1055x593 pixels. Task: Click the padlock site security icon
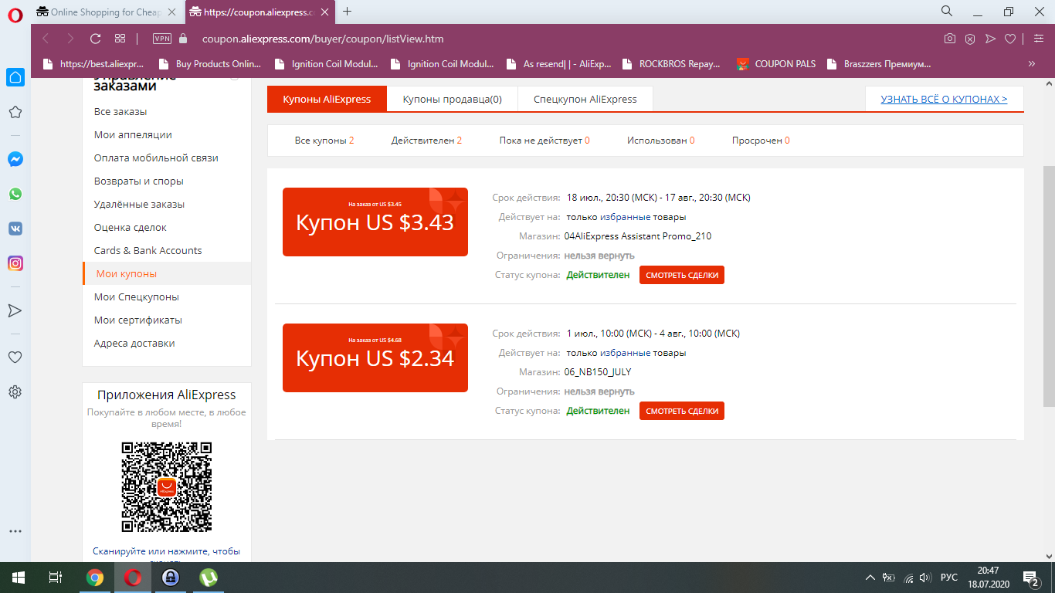pyautogui.click(x=183, y=39)
